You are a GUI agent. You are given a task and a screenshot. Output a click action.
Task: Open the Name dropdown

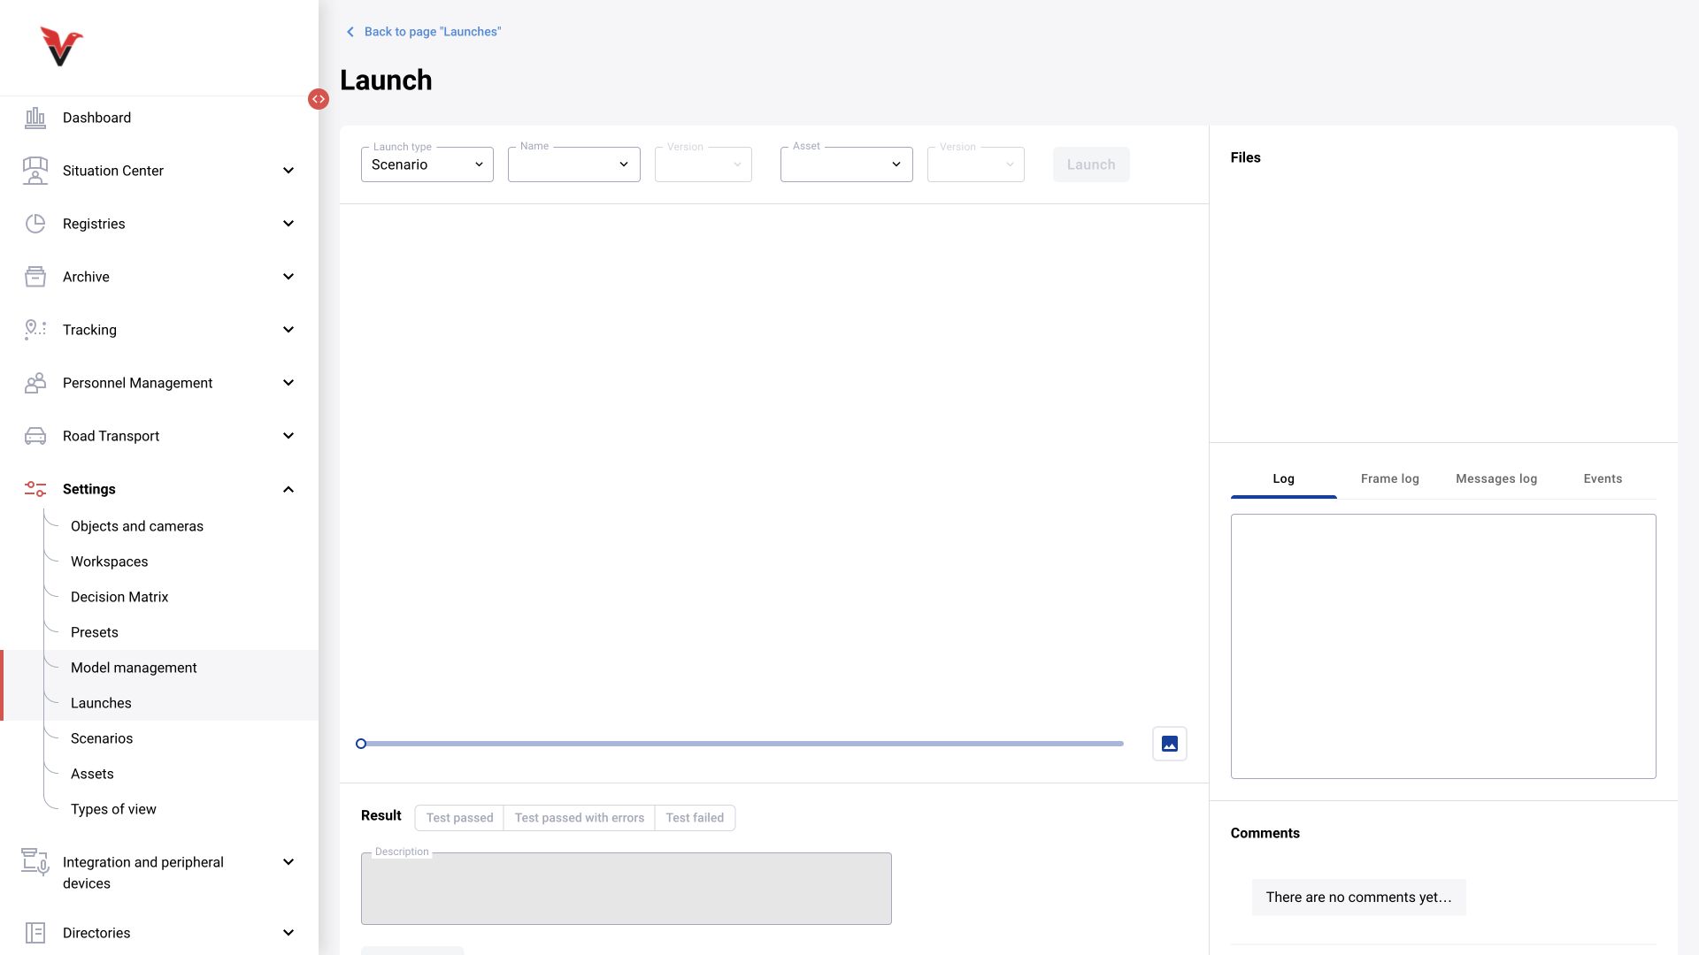click(574, 164)
